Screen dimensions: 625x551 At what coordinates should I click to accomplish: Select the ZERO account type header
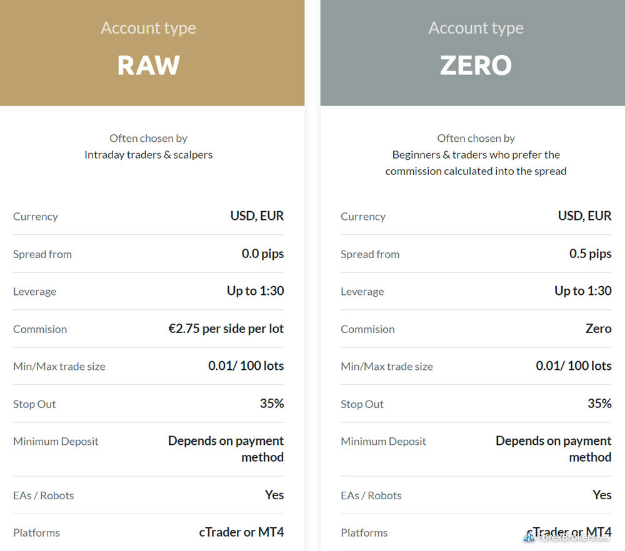(476, 66)
